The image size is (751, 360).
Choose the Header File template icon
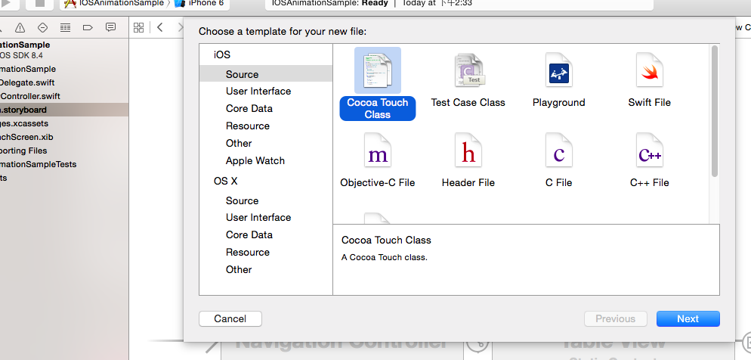point(468,154)
